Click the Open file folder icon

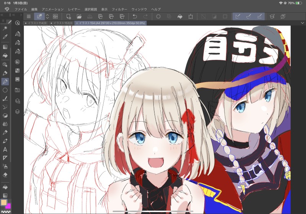pos(79,16)
